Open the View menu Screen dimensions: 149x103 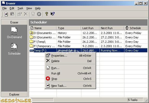(x=29, y=8)
